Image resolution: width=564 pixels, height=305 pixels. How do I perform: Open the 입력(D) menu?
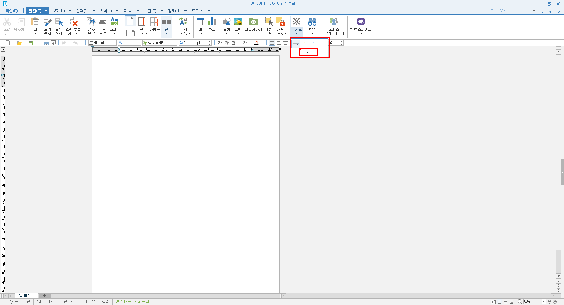coord(82,11)
